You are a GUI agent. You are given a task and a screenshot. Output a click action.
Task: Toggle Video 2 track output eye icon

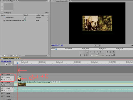(x=2, y=77)
